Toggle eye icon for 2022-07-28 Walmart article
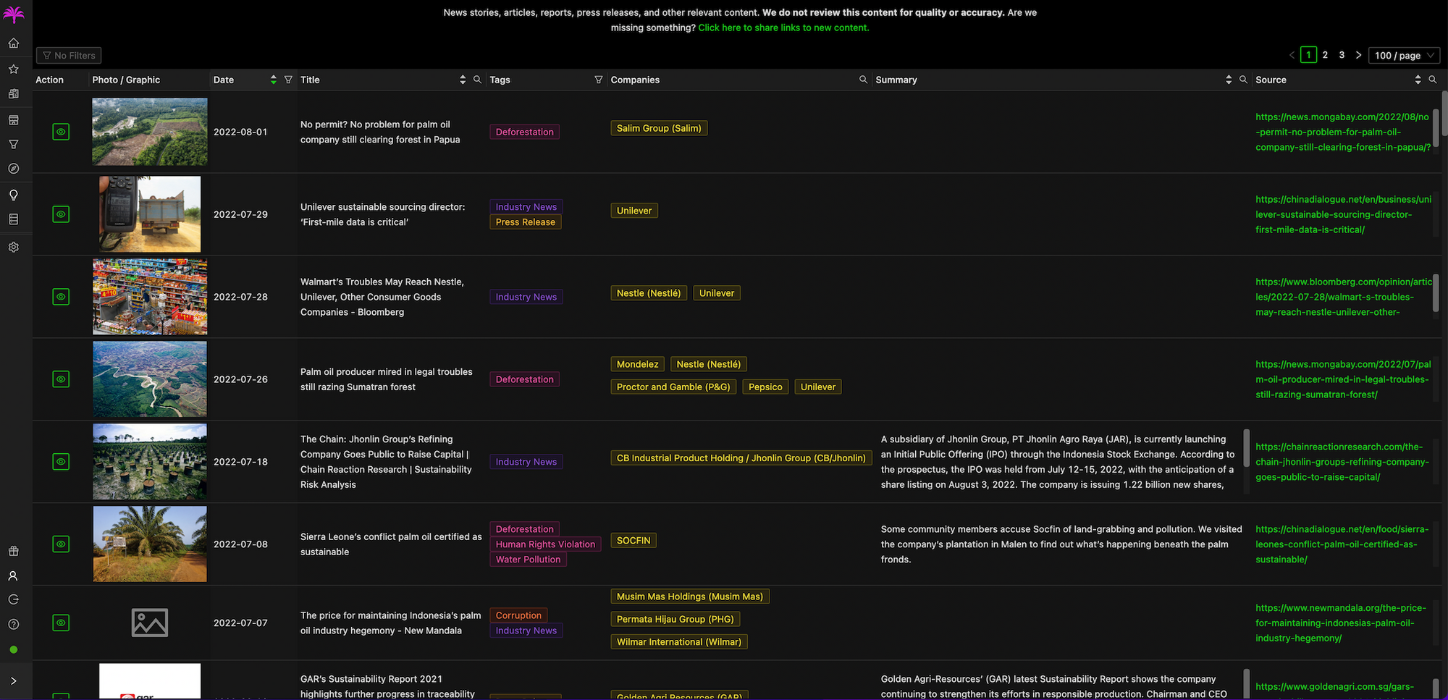The width and height of the screenshot is (1448, 700). (61, 297)
